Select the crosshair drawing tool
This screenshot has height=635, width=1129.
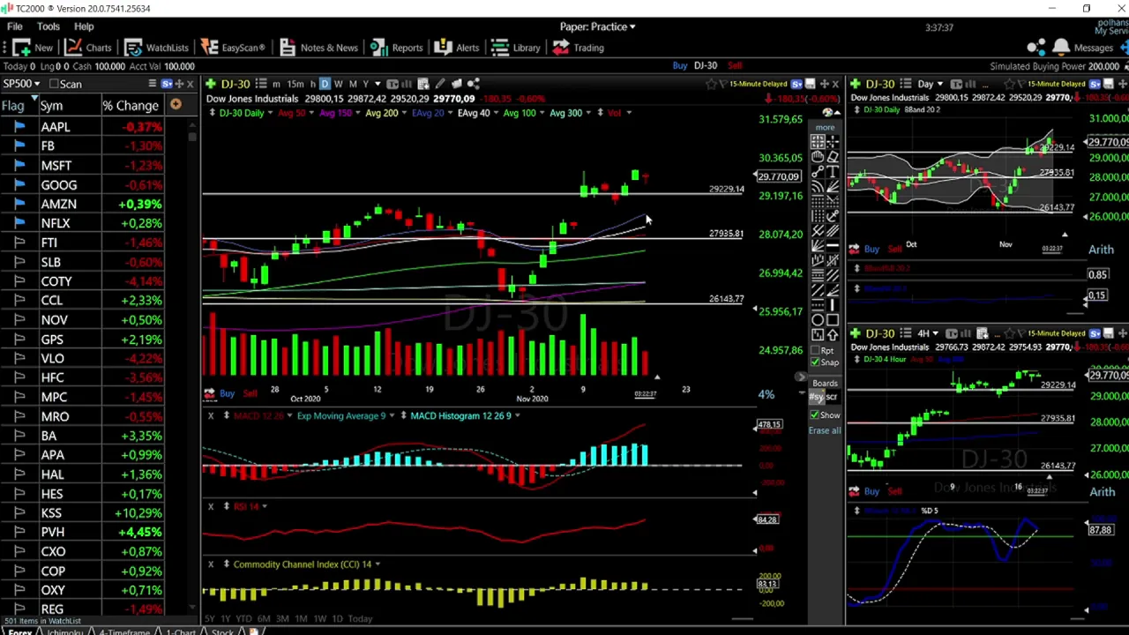(834, 141)
